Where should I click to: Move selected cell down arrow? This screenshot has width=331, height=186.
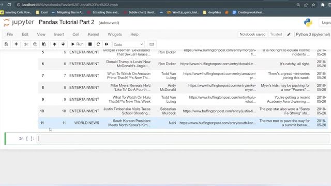click(63, 44)
